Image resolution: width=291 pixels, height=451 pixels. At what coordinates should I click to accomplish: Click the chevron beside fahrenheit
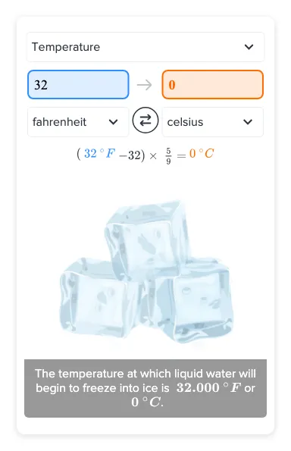pos(114,122)
